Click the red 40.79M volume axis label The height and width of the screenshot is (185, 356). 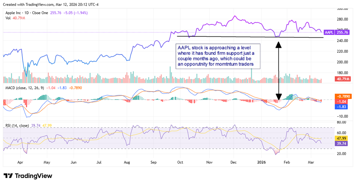coord(341,78)
